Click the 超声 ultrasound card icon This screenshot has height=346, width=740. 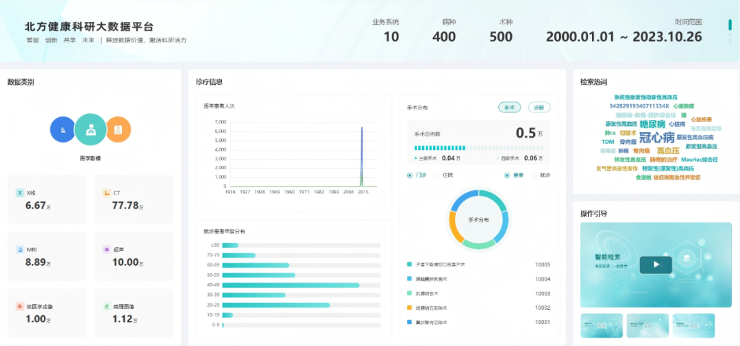coord(106,250)
